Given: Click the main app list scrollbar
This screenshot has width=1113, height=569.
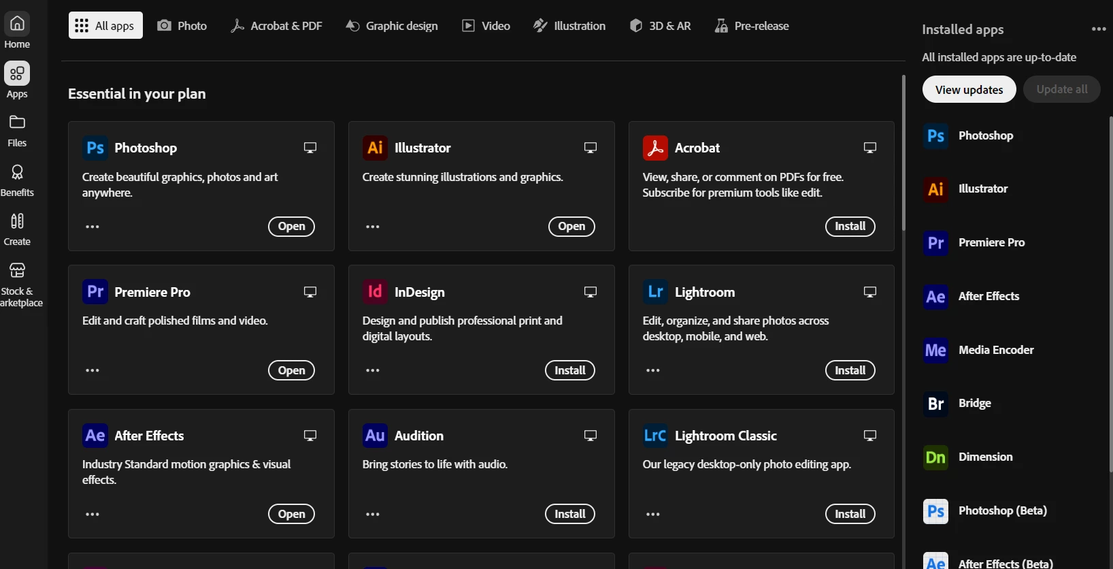Looking at the screenshot, I should [x=903, y=152].
